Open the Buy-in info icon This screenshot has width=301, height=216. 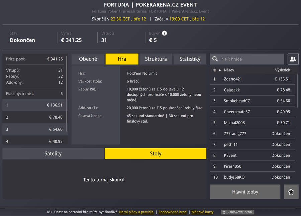(164, 33)
